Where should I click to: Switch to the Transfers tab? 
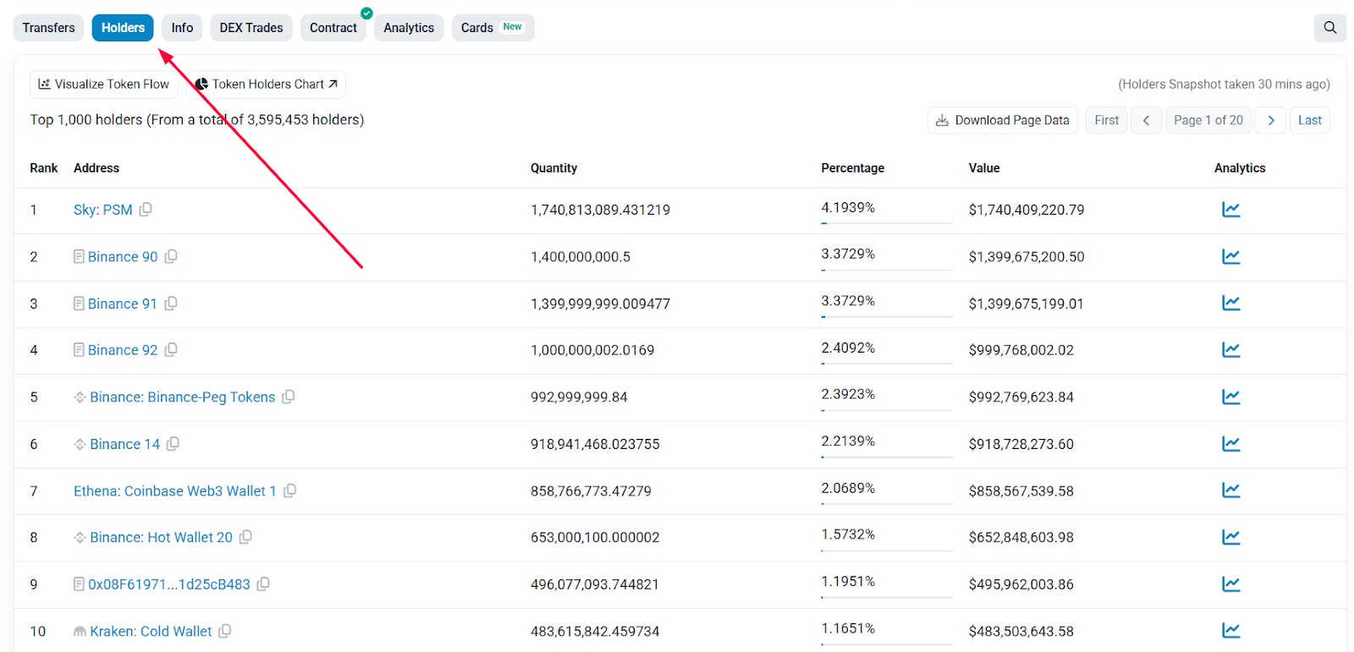pos(48,28)
